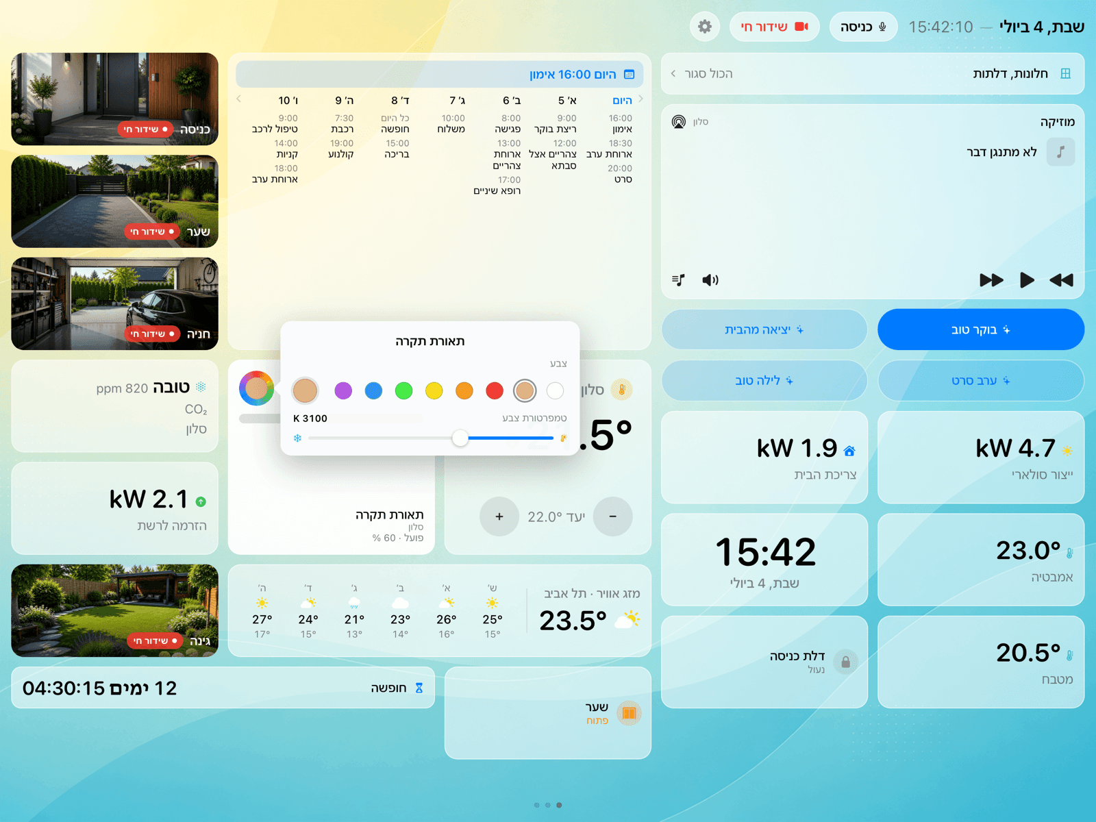Pick the red color swatch

[495, 390]
